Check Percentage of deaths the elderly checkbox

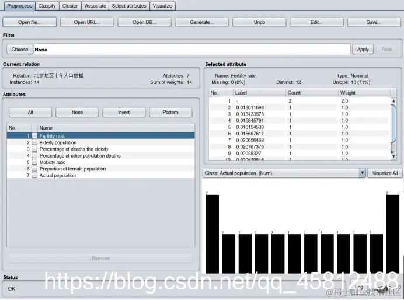[34, 149]
